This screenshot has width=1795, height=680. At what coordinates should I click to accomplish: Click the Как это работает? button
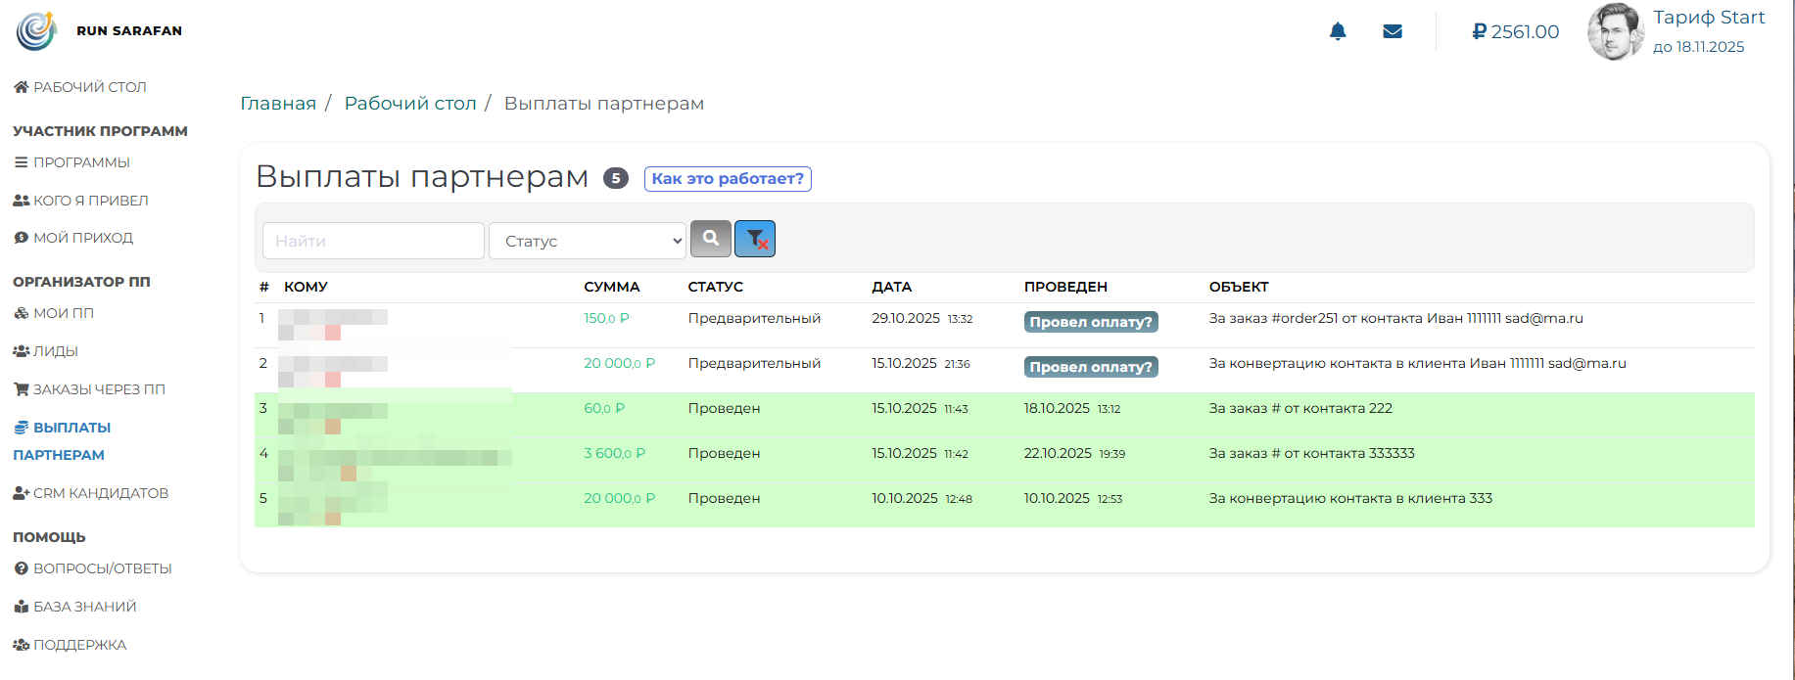pyautogui.click(x=728, y=179)
